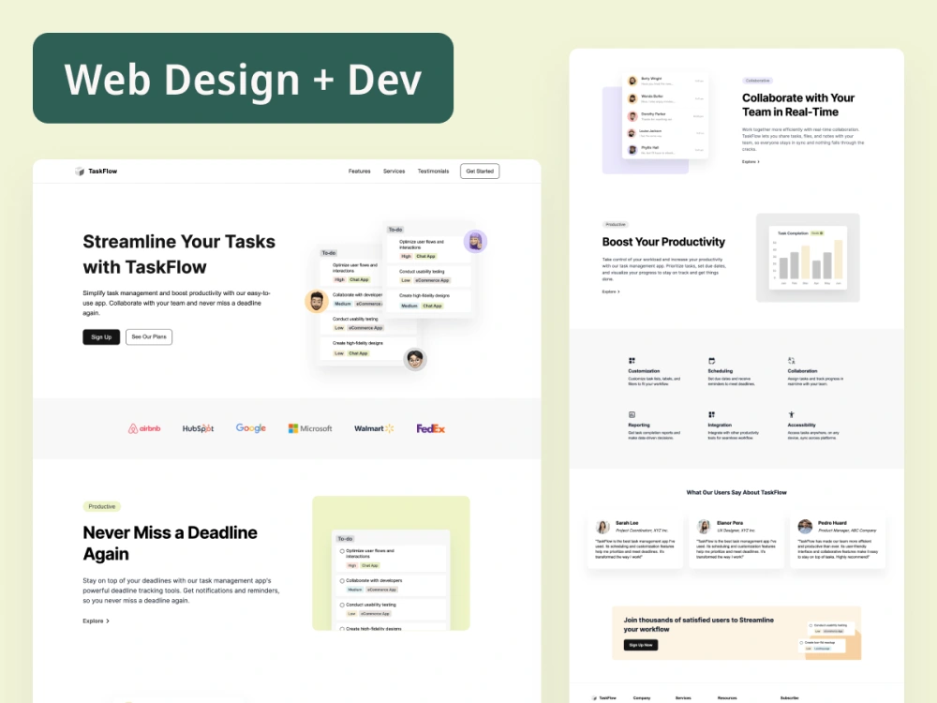937x703 pixels.
Task: Follow Explore link under Boost Your Productivity
Action: click(611, 292)
